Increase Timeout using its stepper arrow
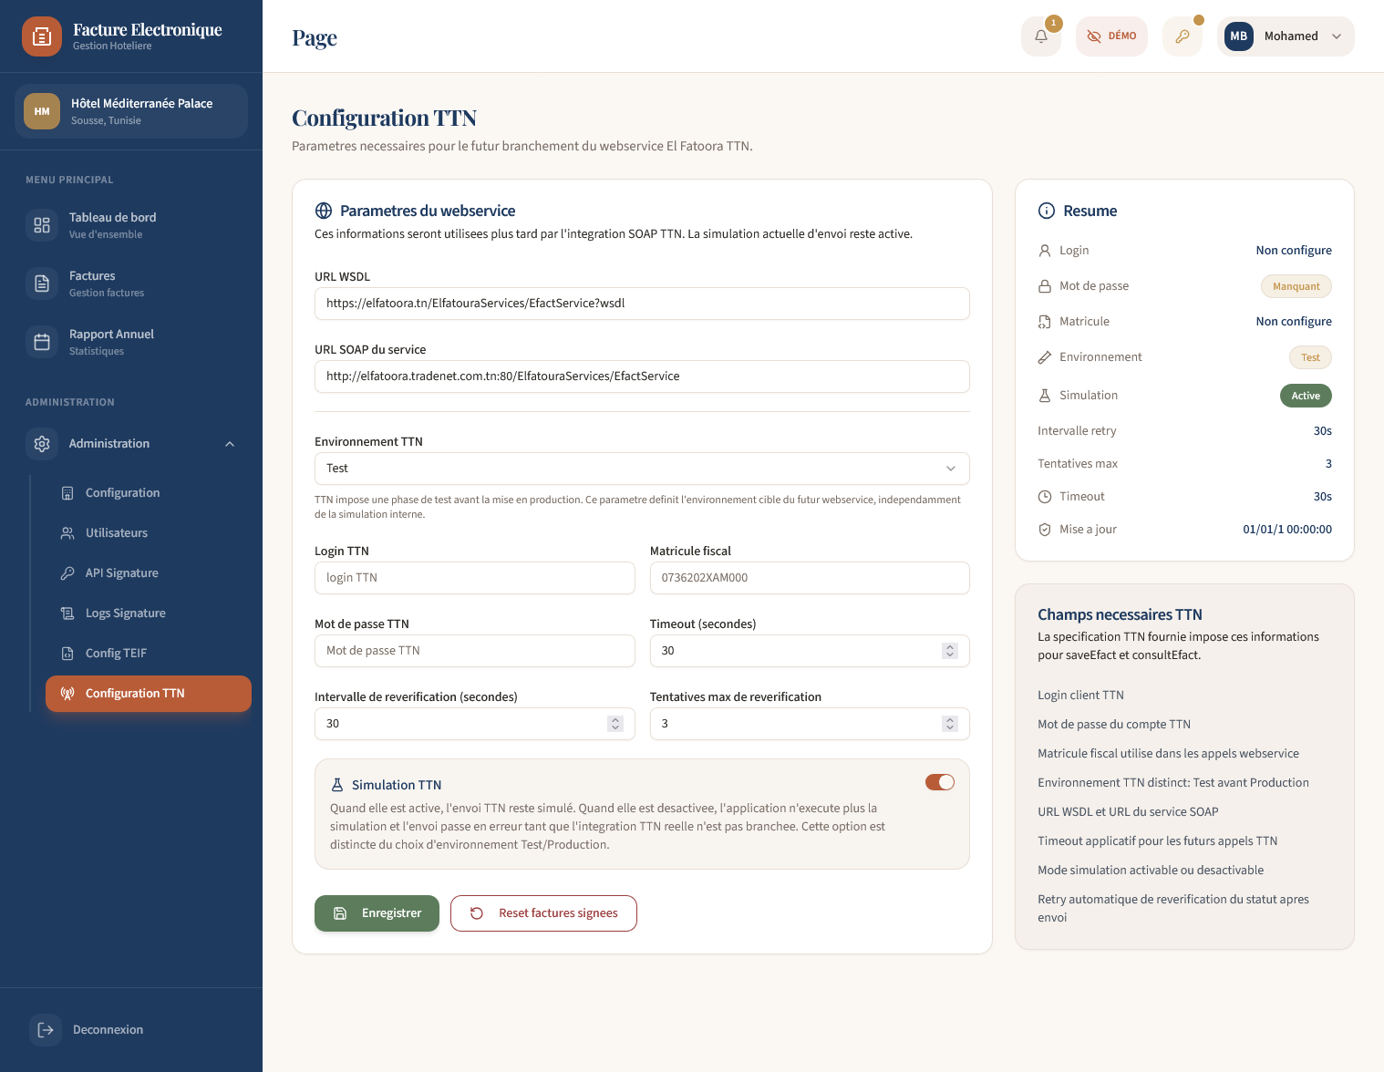The width and height of the screenshot is (1384, 1072). pyautogui.click(x=949, y=646)
